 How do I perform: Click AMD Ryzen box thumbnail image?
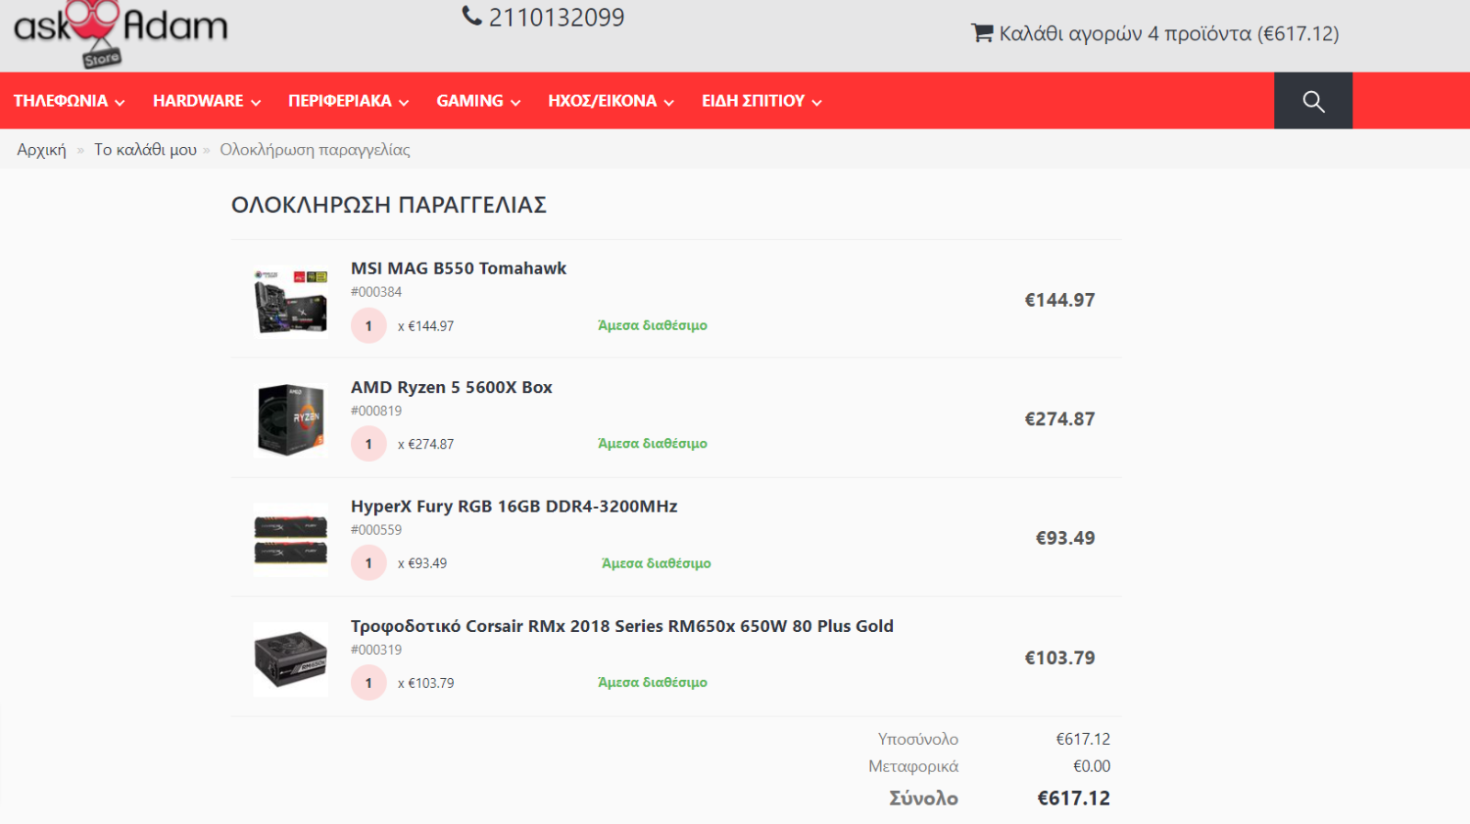point(290,420)
